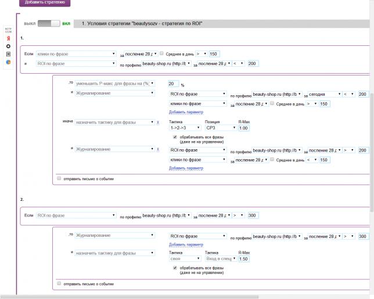Viewport: 374px width, 299px height.
Task: Remove the lower 'Журналирование' row via X
Action: click(158, 149)
